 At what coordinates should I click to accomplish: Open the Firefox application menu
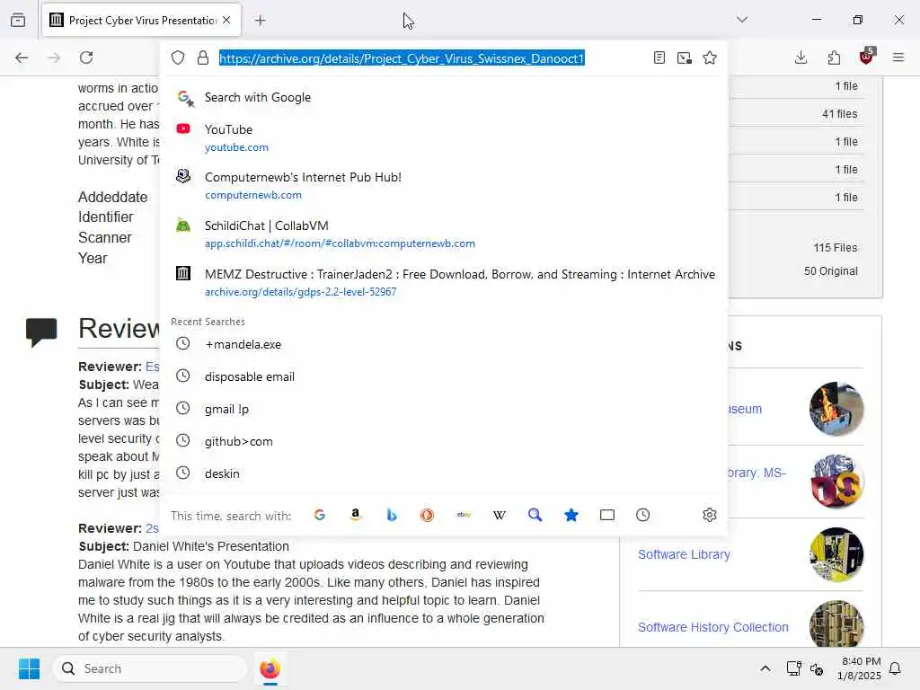click(898, 57)
